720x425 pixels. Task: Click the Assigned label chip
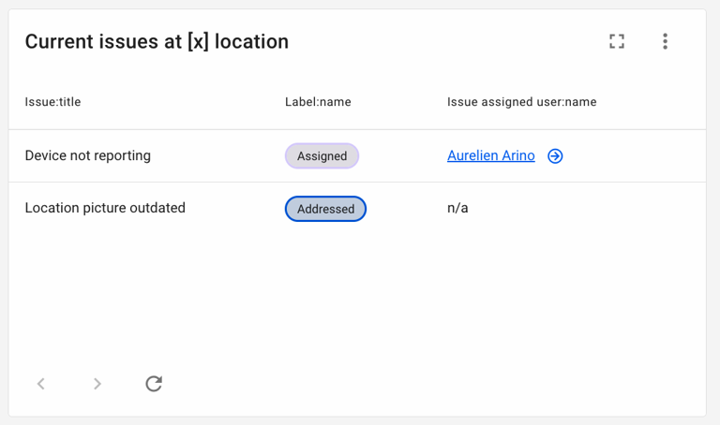pos(322,156)
